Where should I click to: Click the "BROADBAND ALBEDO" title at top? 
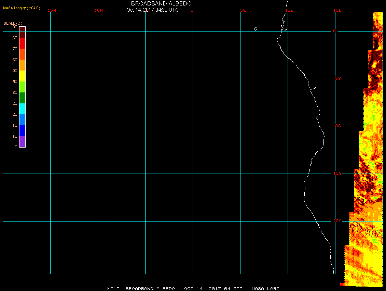point(161,3)
